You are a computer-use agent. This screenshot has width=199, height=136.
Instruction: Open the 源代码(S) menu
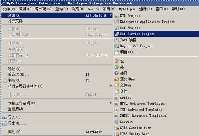pos(43,9)
